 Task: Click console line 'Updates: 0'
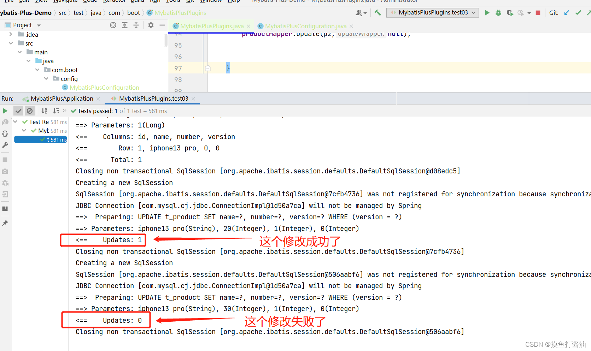[x=109, y=321]
